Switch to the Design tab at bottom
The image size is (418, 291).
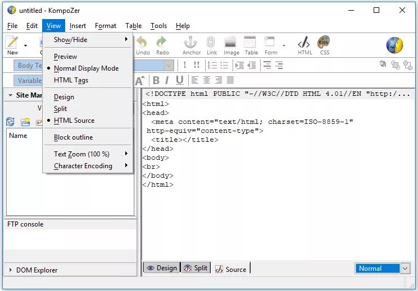162,268
